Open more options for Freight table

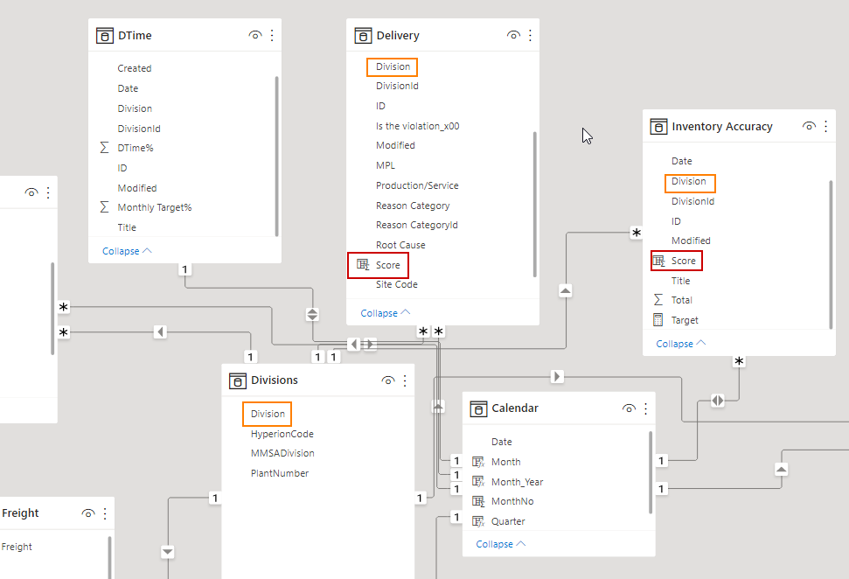(x=105, y=513)
